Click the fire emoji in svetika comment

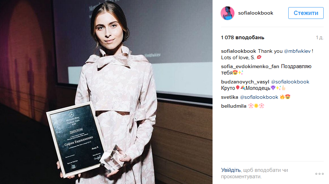click(x=283, y=97)
